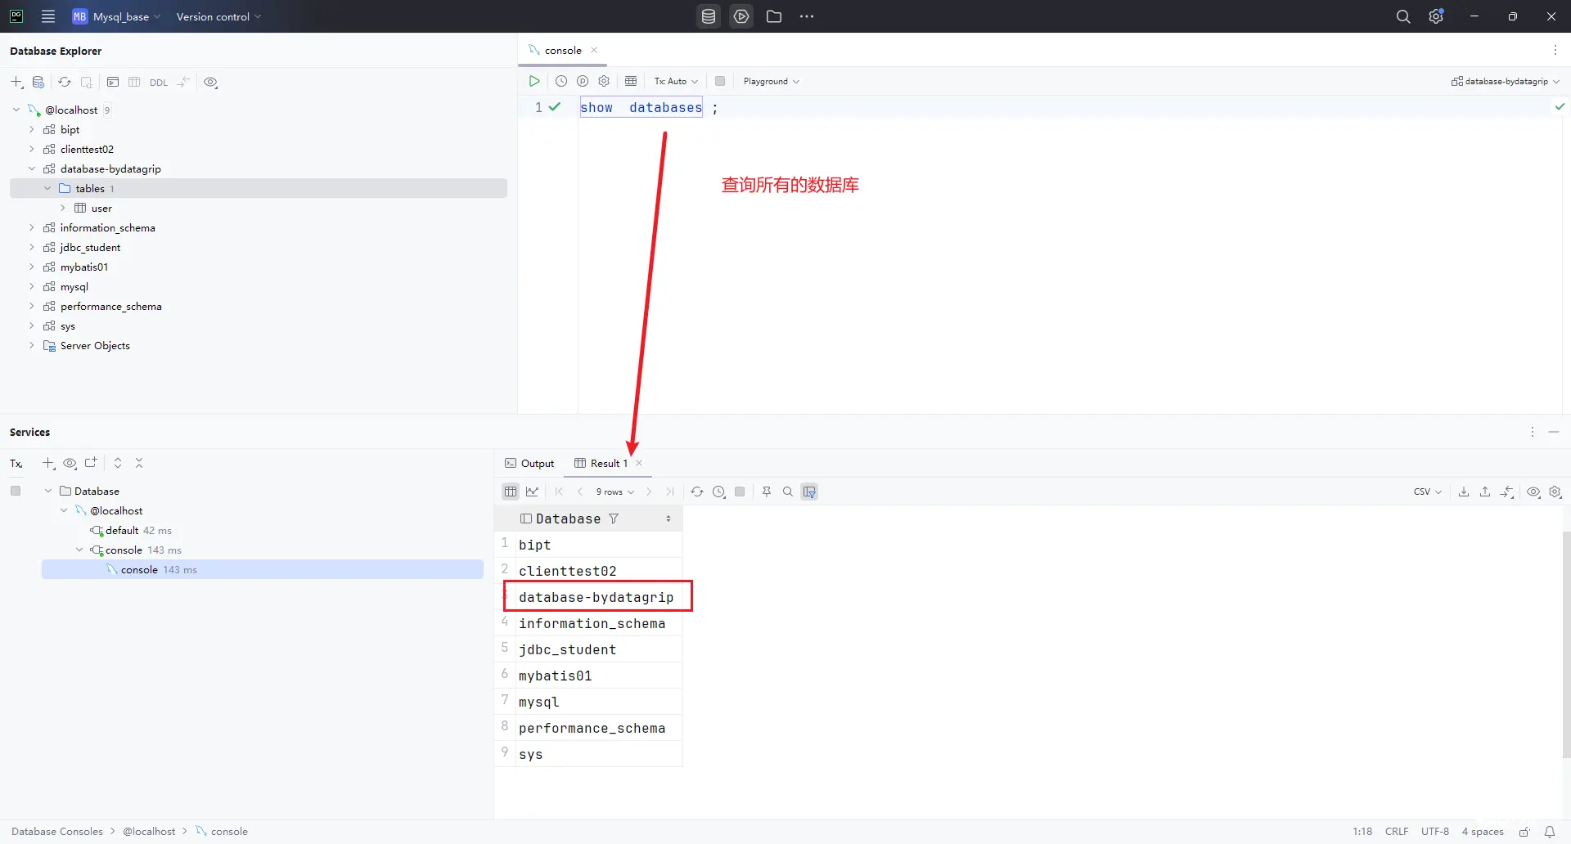
Task: Export result data download icon
Action: [1464, 492]
